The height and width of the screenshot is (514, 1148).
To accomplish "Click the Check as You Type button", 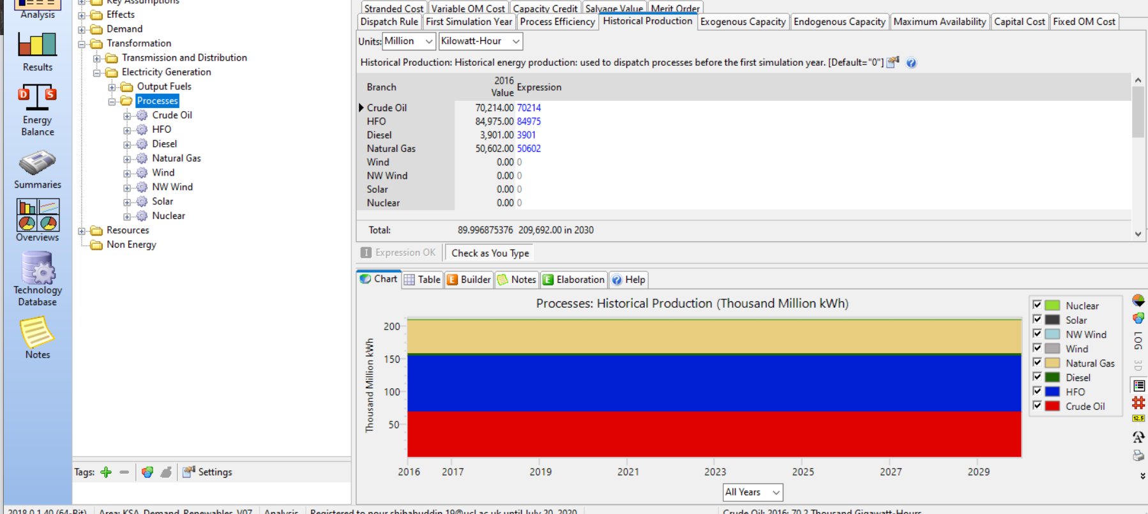I will click(490, 253).
